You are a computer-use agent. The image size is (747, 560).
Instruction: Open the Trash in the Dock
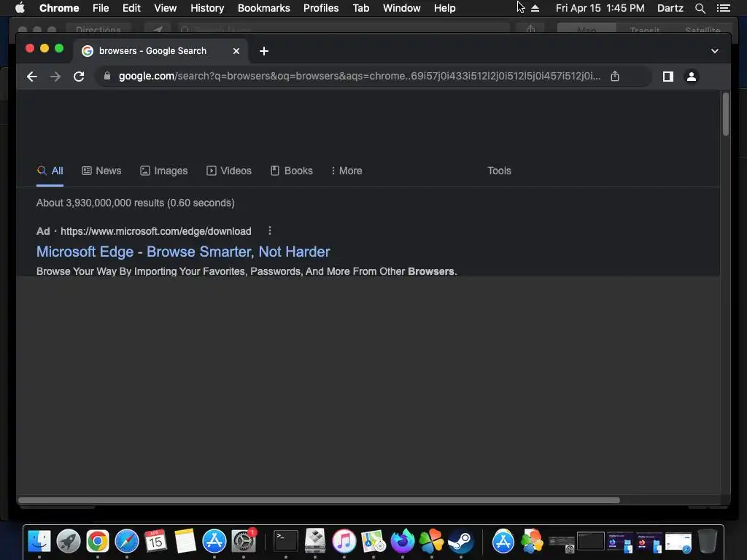tap(708, 541)
